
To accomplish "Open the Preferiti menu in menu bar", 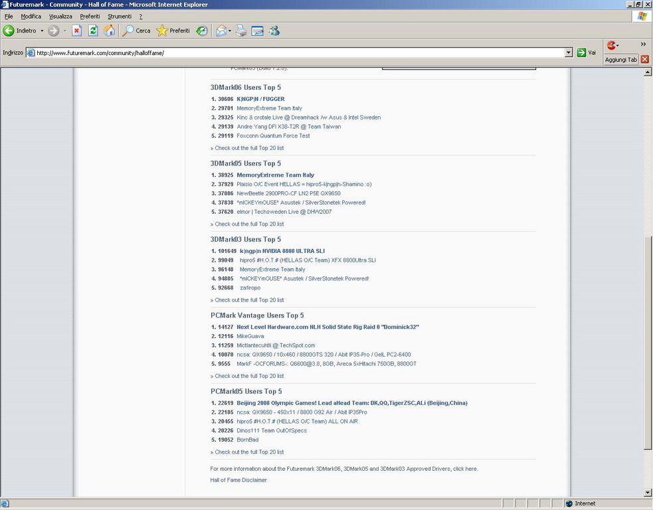I will tap(90, 16).
